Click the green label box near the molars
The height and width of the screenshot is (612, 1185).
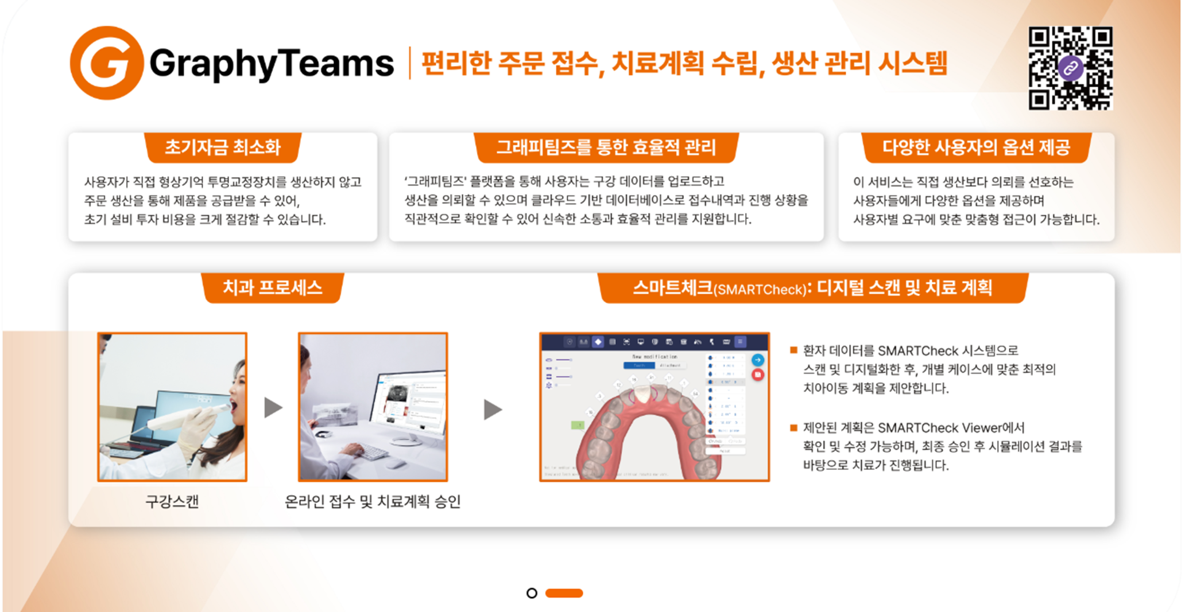(x=578, y=425)
